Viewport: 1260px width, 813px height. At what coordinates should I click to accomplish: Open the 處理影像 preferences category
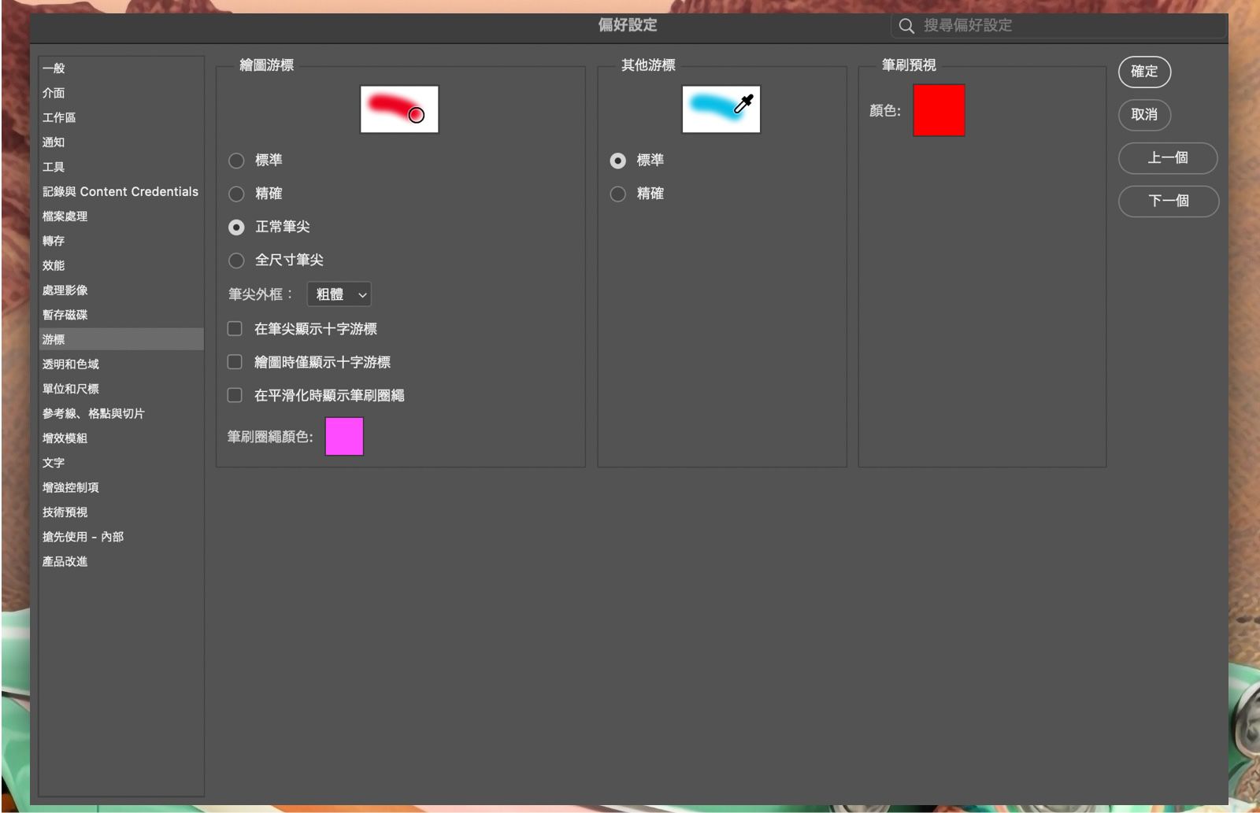click(x=121, y=290)
